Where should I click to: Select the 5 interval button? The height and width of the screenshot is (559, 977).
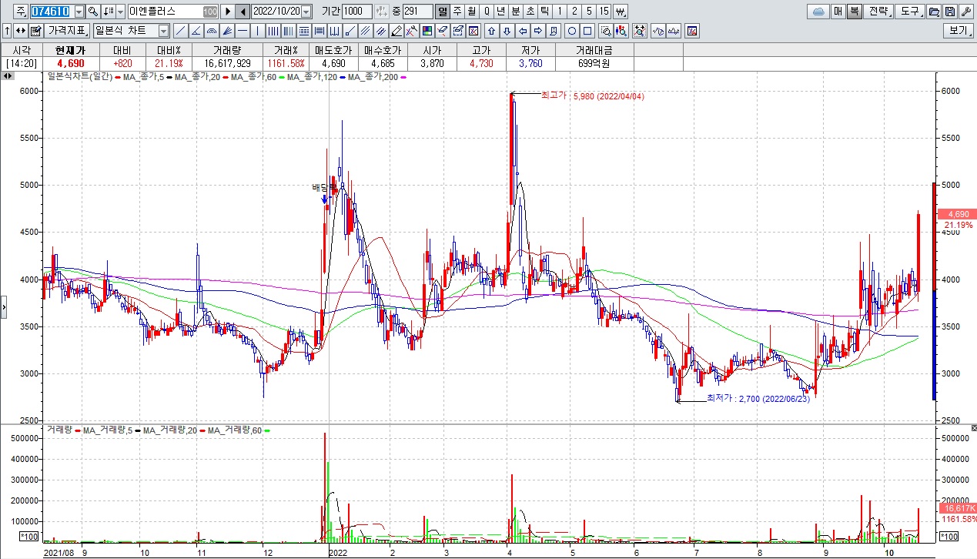[x=589, y=12]
